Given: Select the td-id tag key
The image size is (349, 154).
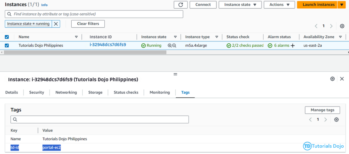Looking at the screenshot, I should point(15,148).
